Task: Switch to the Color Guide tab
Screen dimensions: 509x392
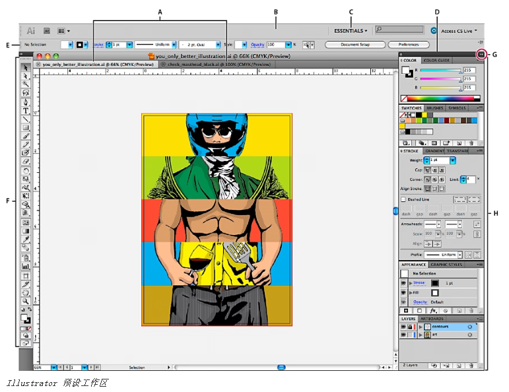Action: point(436,61)
